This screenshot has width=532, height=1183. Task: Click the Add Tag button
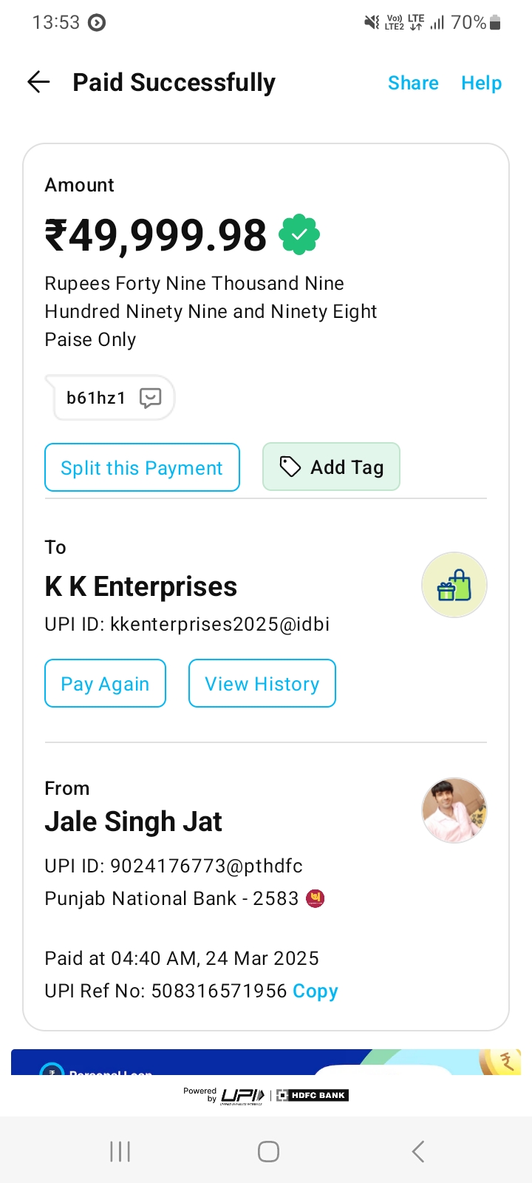331,467
